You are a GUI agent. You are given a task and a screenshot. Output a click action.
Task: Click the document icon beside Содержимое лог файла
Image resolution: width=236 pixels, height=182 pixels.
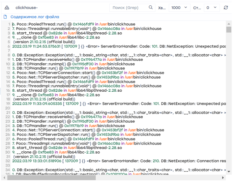[x=5, y=17]
